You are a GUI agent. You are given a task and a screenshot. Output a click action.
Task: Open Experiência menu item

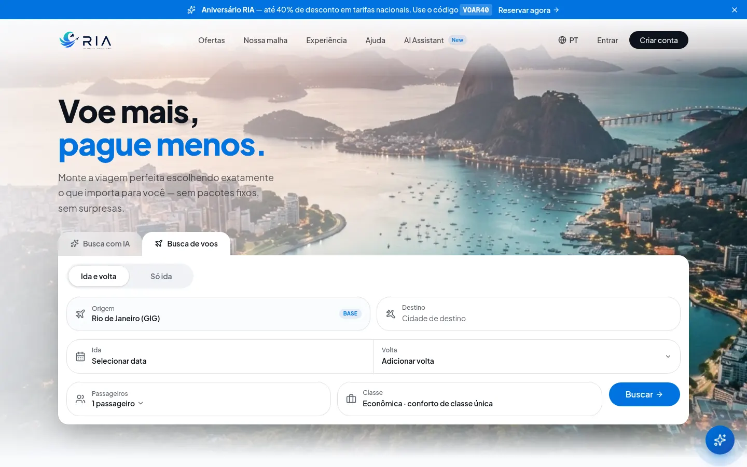click(x=326, y=40)
